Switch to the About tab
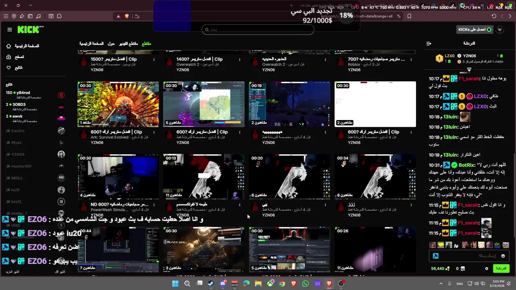Screen dimensions: 516x290 (111, 43)
